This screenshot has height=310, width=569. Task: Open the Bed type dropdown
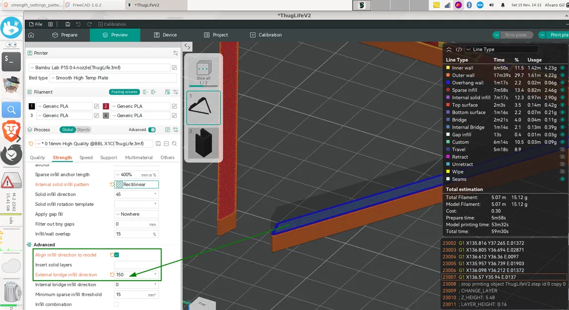point(99,78)
